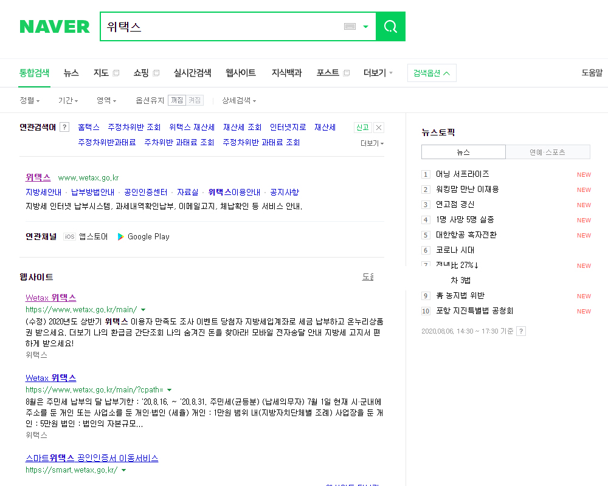Click the 신고 button in related searches

click(362, 128)
